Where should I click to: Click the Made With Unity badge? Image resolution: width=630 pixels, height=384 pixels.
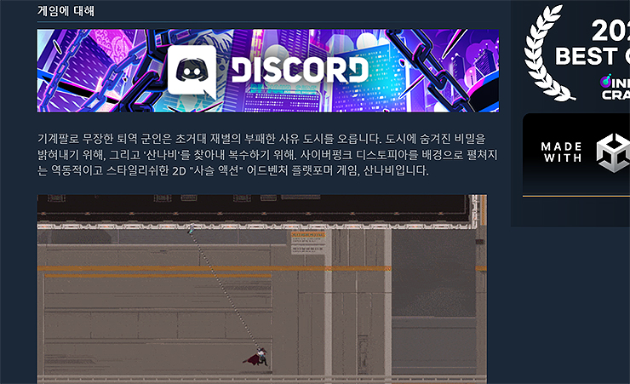576,154
